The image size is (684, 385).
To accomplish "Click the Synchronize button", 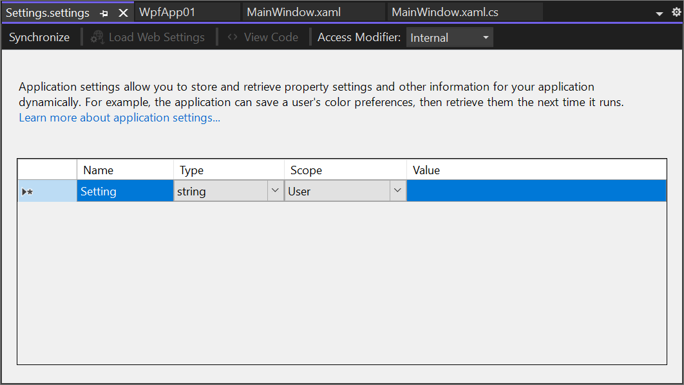I will point(39,37).
